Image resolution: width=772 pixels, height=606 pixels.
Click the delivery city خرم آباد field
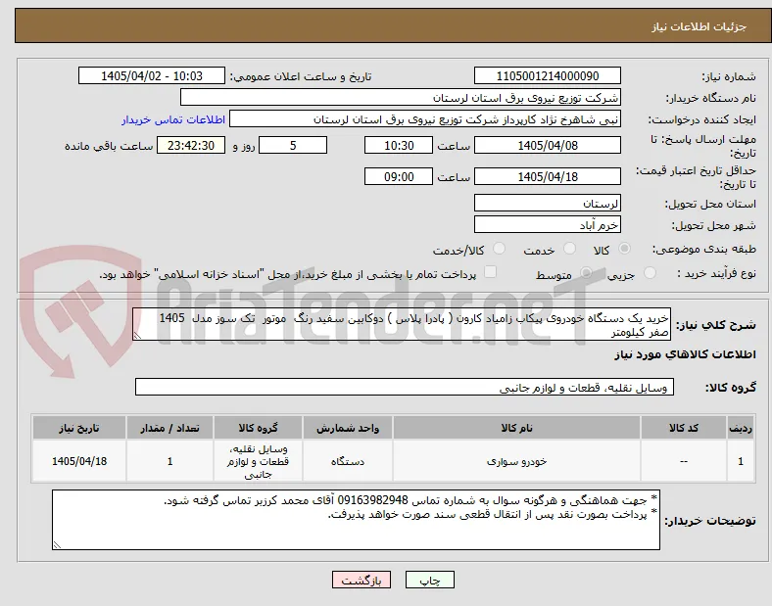click(x=548, y=225)
